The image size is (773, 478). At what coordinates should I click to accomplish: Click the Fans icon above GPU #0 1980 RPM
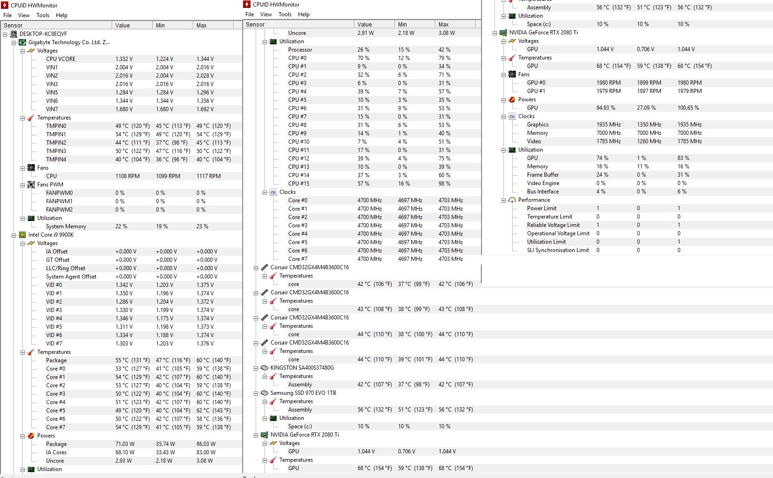[x=512, y=74]
